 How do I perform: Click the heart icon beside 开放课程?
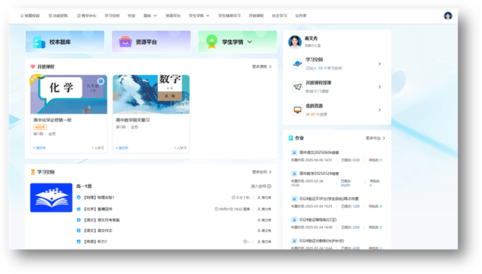coord(33,66)
